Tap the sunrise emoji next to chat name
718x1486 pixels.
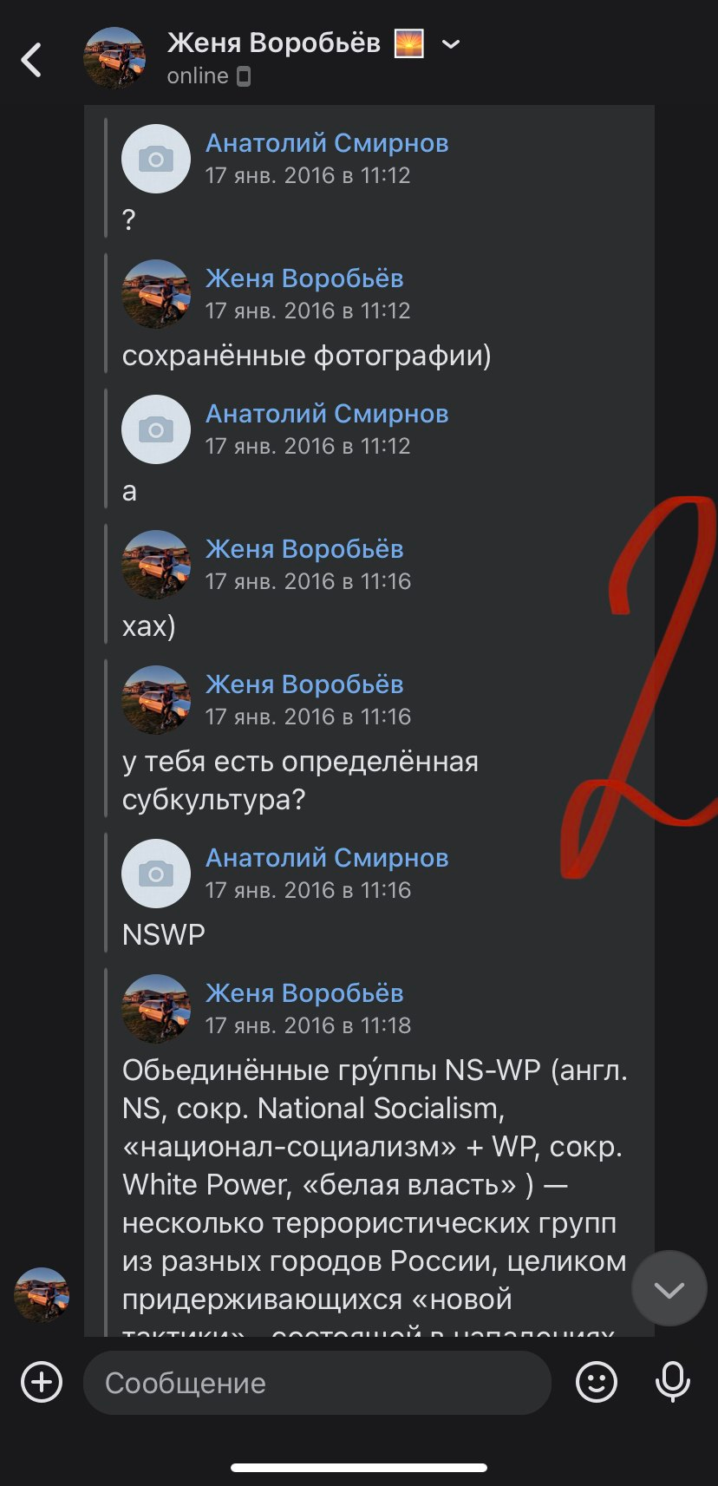click(409, 43)
